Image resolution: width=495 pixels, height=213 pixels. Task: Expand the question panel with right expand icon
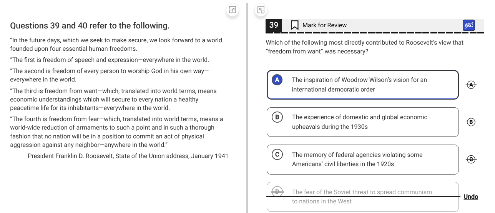pyautogui.click(x=261, y=10)
